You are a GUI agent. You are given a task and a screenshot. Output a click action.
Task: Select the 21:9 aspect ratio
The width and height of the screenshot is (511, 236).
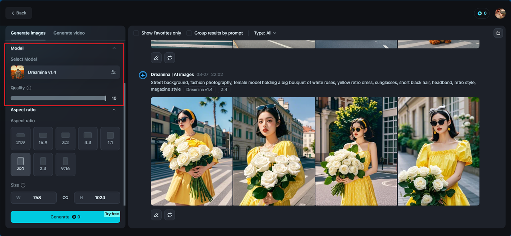click(x=21, y=139)
